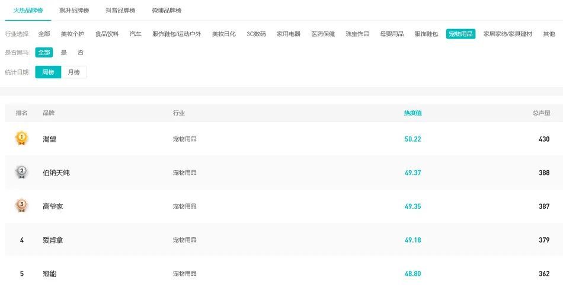Screen dimensions: 563x290
Task: Click rank number 5 in the table
Action: click(21, 274)
